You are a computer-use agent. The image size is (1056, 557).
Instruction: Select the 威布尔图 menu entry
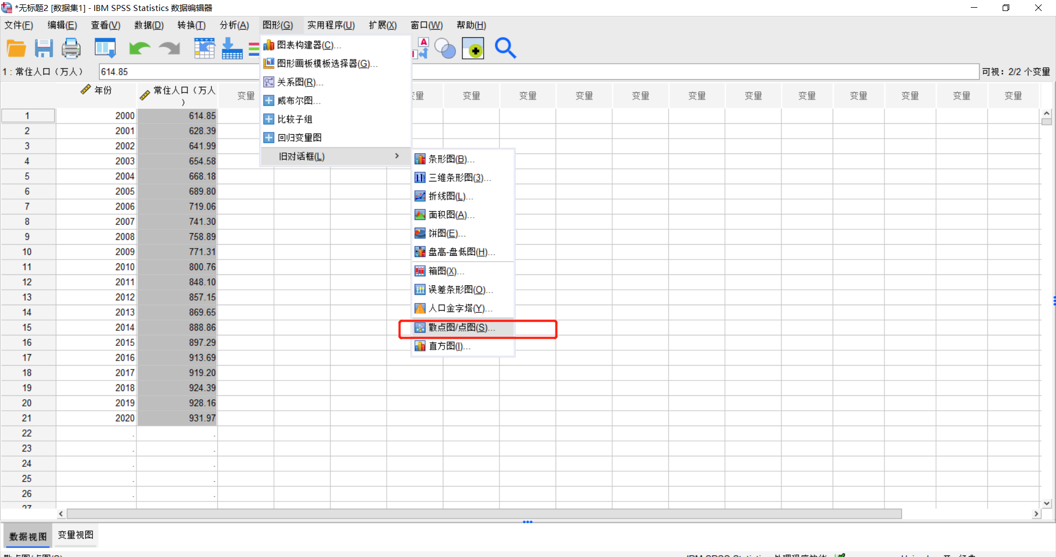335,101
